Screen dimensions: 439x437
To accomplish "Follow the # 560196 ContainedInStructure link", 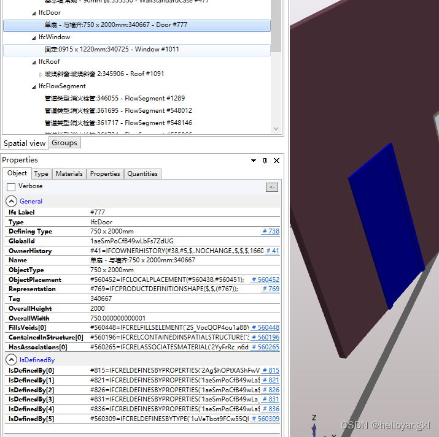I will pos(265,337).
